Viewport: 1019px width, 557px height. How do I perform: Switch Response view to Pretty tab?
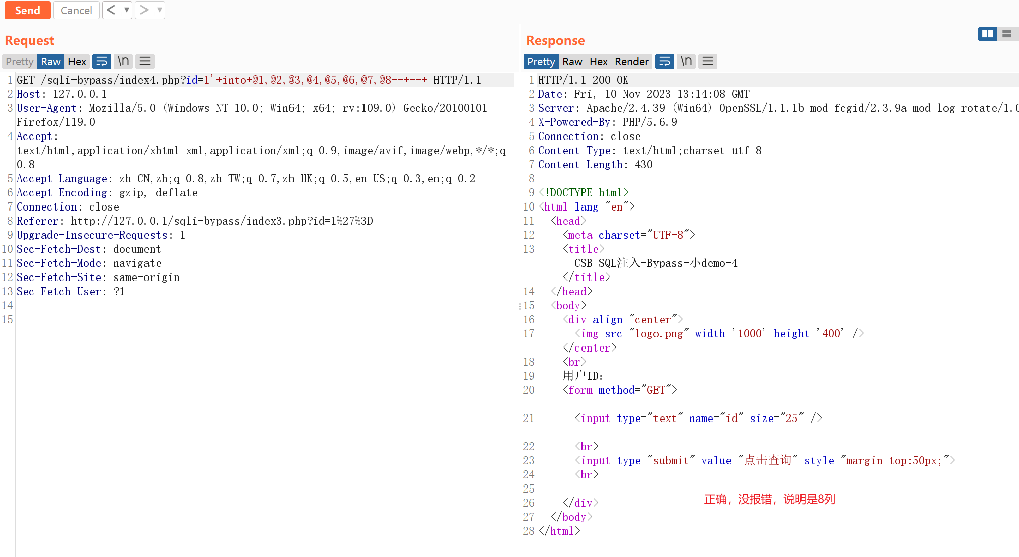pyautogui.click(x=541, y=61)
